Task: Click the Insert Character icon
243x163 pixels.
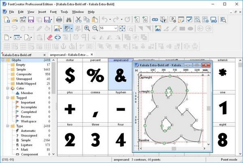Action: (x=137, y=20)
